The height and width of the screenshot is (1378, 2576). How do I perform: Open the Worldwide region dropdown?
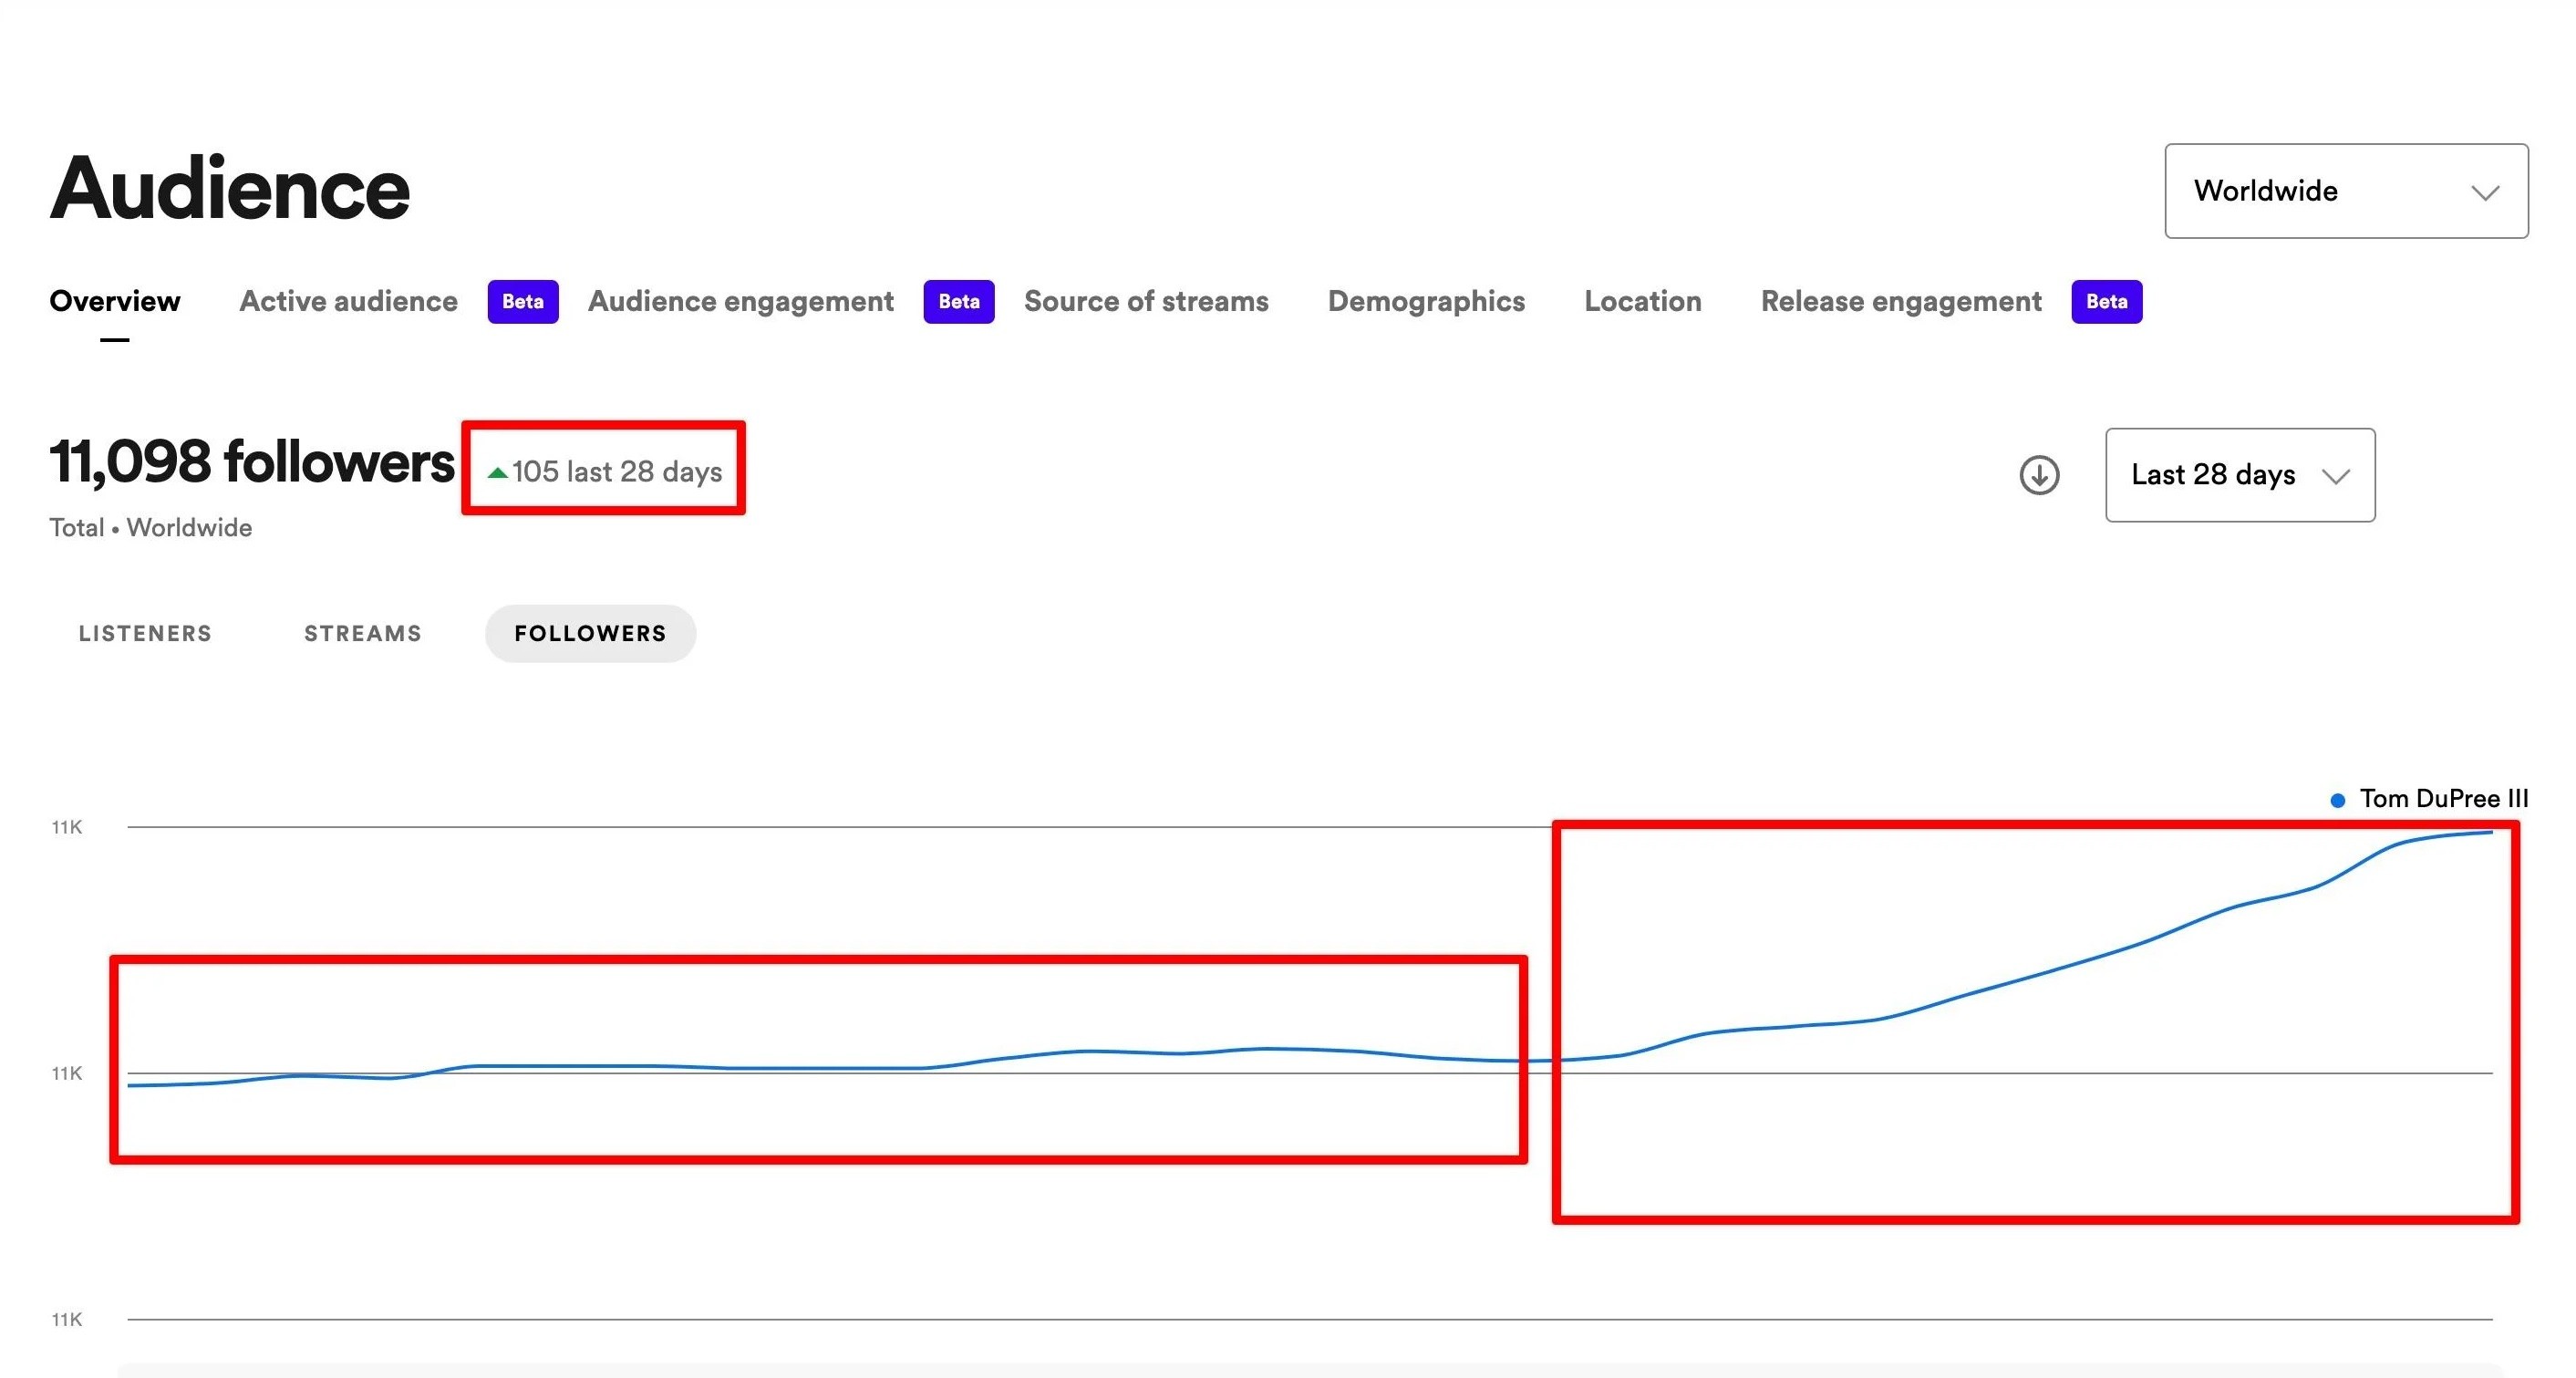pyautogui.click(x=2345, y=191)
